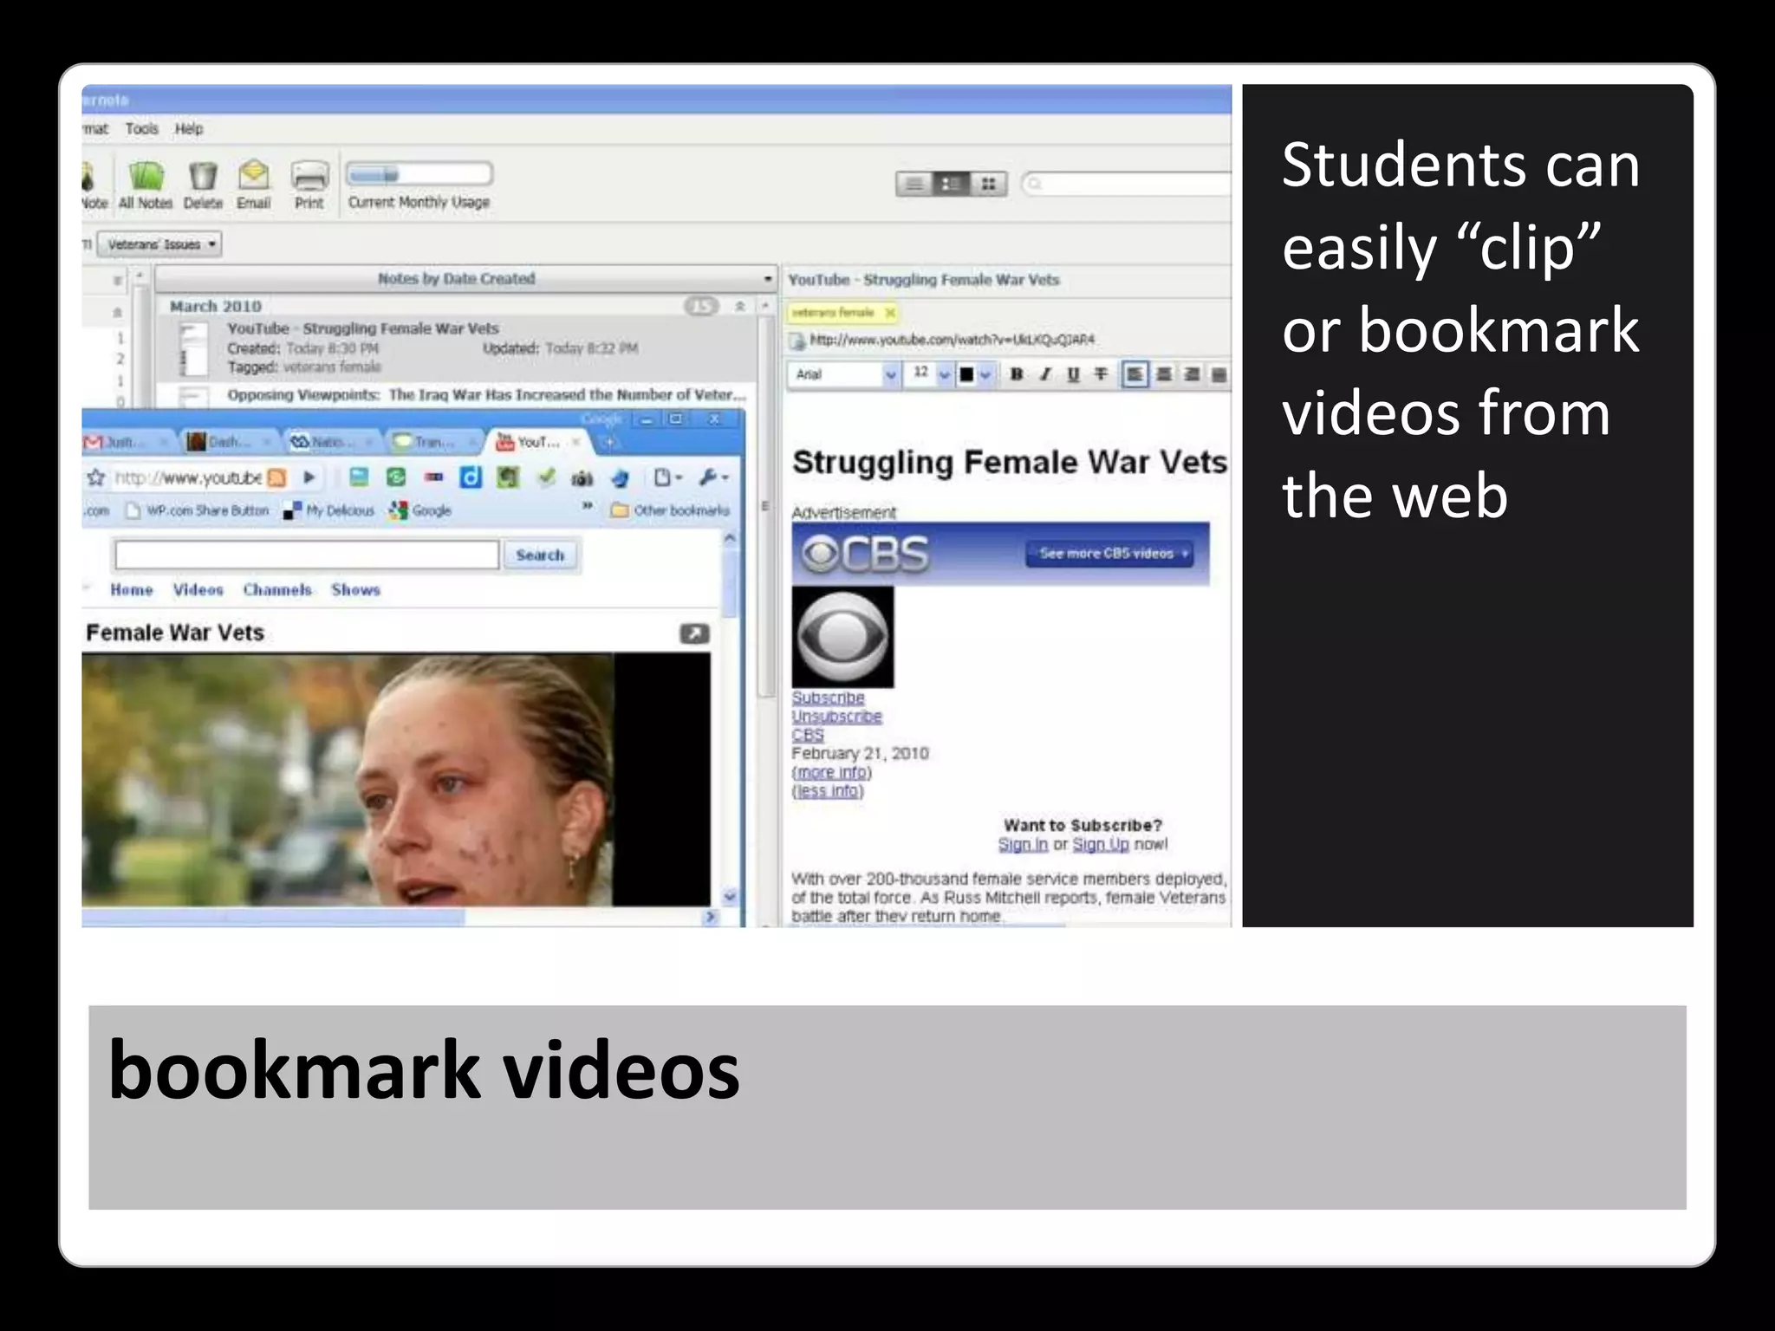1775x1331 pixels.
Task: Open the Other bookmarks folder
Action: click(670, 510)
